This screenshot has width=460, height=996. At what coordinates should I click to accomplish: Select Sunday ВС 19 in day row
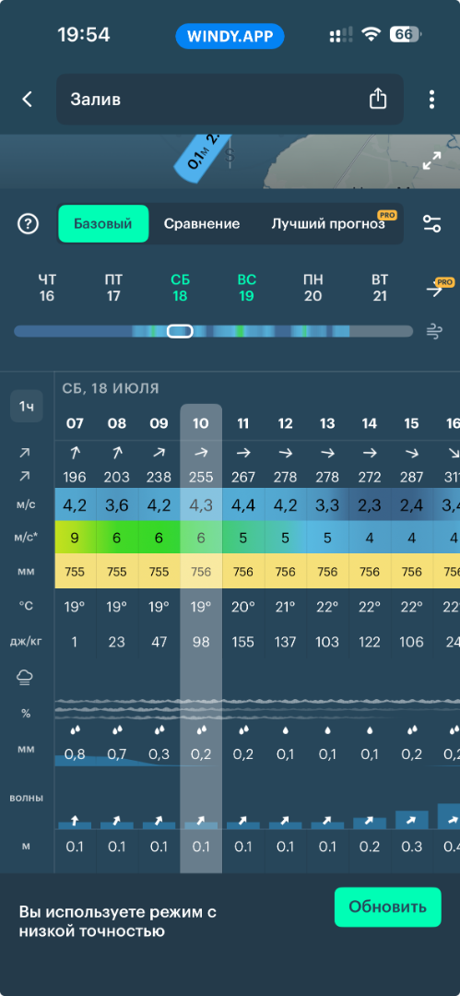(246, 288)
